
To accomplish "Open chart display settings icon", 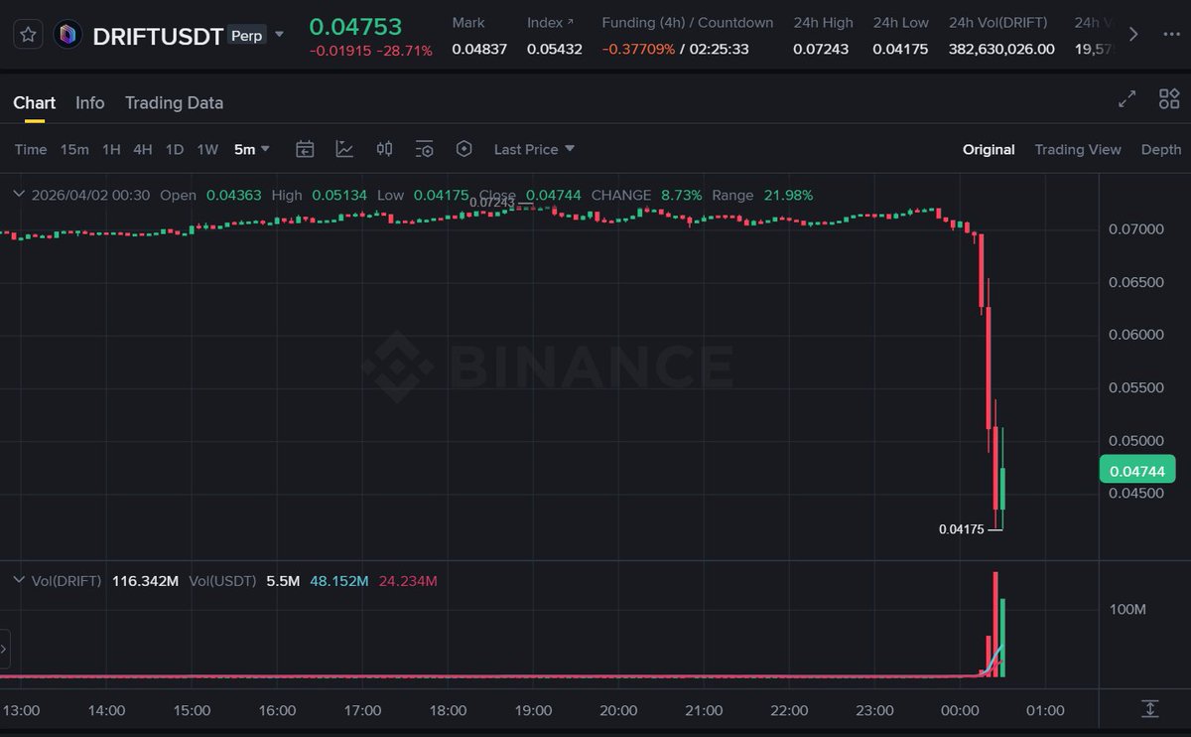I will (424, 149).
